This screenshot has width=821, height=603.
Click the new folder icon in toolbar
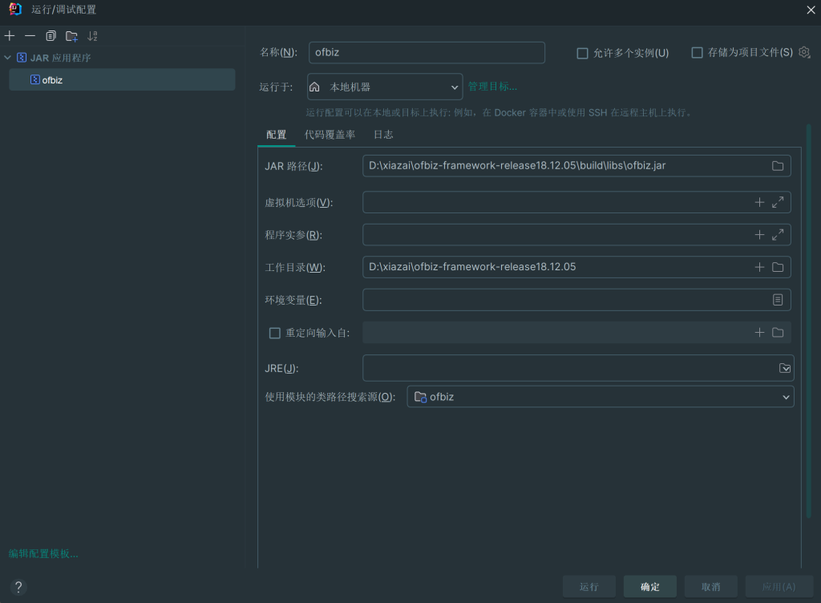[x=71, y=36]
